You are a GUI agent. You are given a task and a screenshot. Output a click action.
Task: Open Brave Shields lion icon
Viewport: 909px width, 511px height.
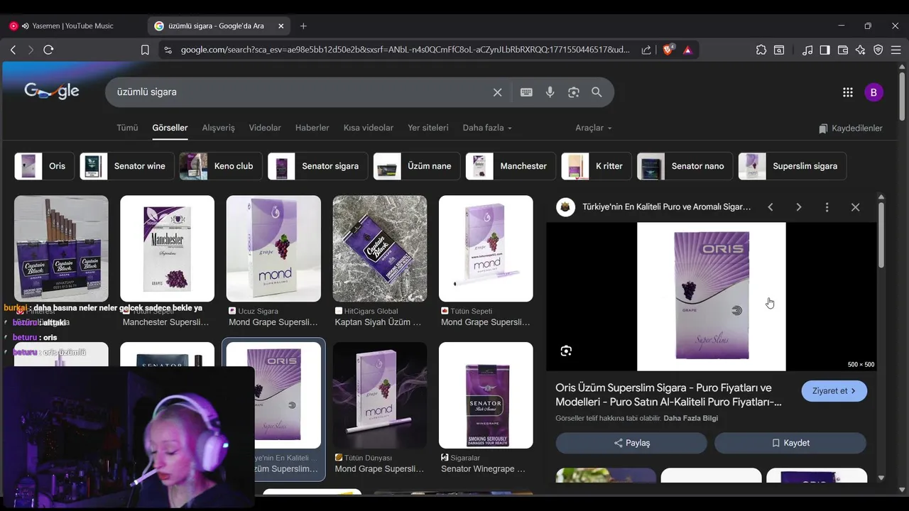pos(668,50)
